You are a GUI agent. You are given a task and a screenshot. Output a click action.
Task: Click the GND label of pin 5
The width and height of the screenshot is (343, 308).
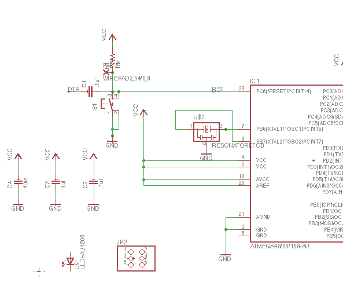261,236
